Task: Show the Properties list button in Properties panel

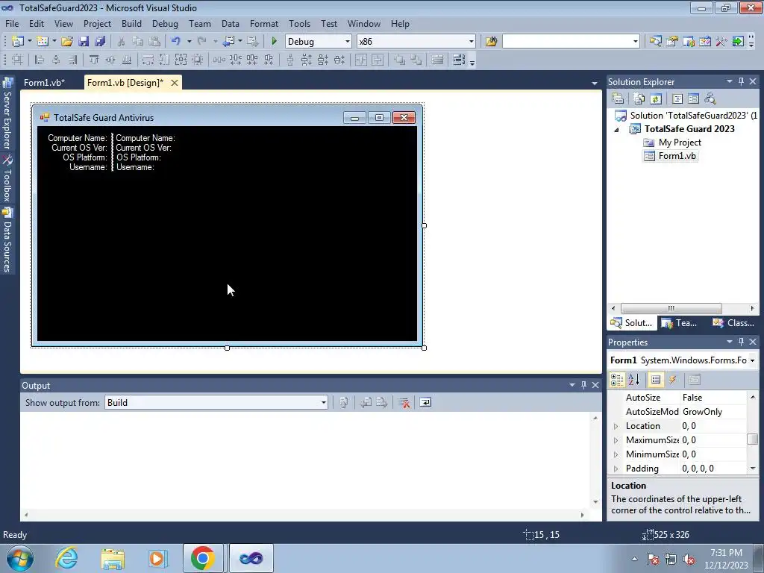Action: pos(656,380)
